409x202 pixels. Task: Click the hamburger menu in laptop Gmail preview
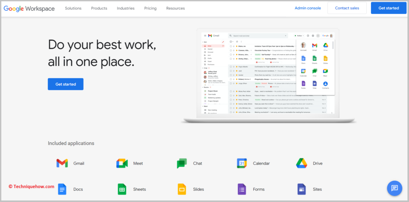[x=205, y=36]
